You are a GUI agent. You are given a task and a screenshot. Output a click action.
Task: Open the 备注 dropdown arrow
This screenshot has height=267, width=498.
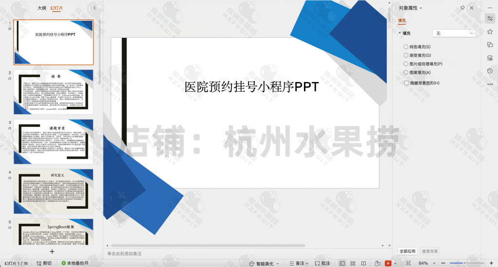(x=307, y=264)
